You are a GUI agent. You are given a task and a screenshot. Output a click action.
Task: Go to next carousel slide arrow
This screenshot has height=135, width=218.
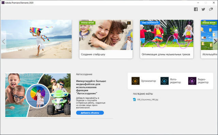tap(215, 41)
